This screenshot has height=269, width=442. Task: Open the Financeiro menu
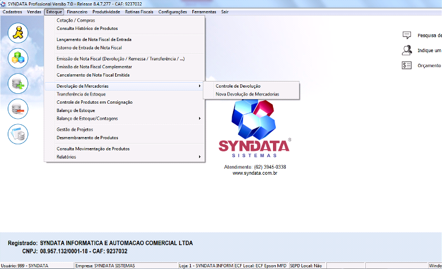coord(77,12)
